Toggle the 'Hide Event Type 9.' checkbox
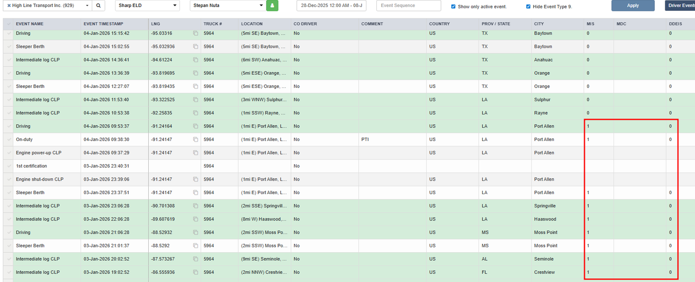This screenshot has height=282, width=695. pos(528,7)
